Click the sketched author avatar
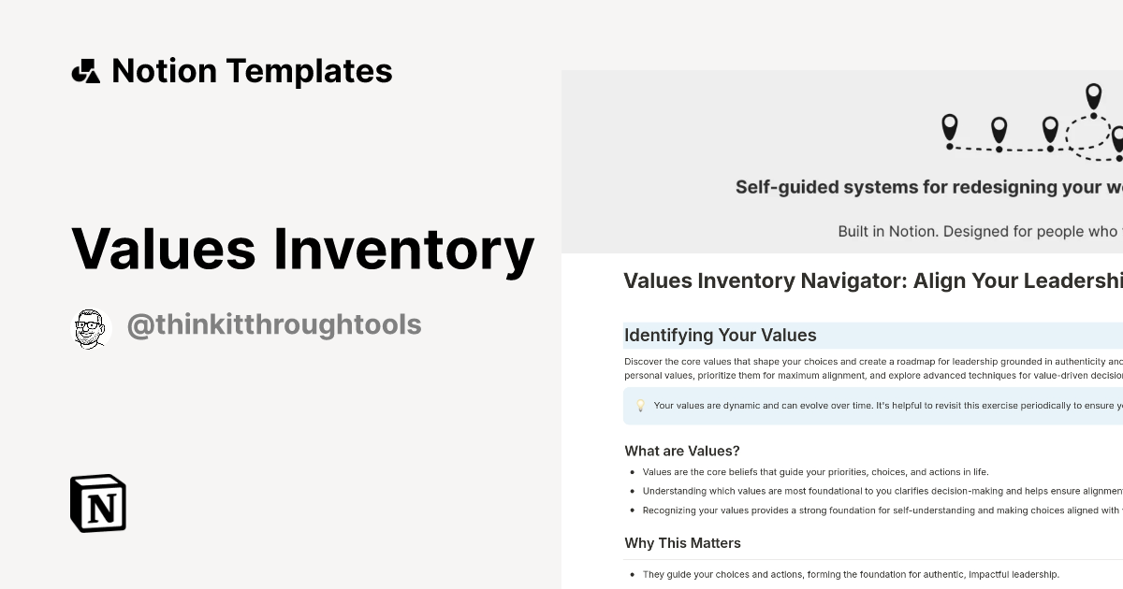This screenshot has width=1123, height=589. pyautogui.click(x=92, y=328)
